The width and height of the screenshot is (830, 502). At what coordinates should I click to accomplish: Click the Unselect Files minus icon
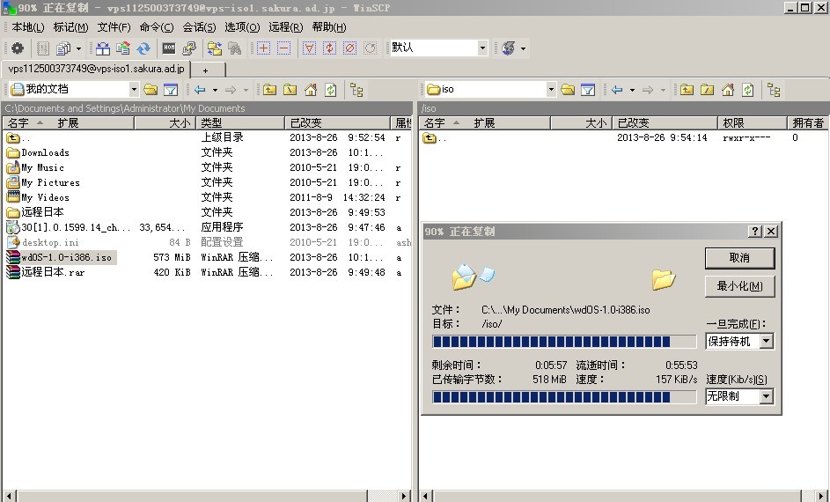point(283,48)
